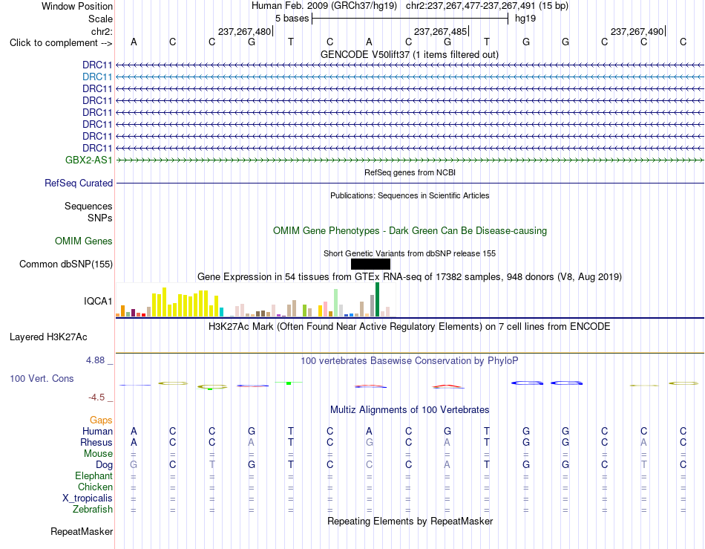Click the cyan bar in IQCA1 expression chart
705x549 pixels.
point(221,312)
